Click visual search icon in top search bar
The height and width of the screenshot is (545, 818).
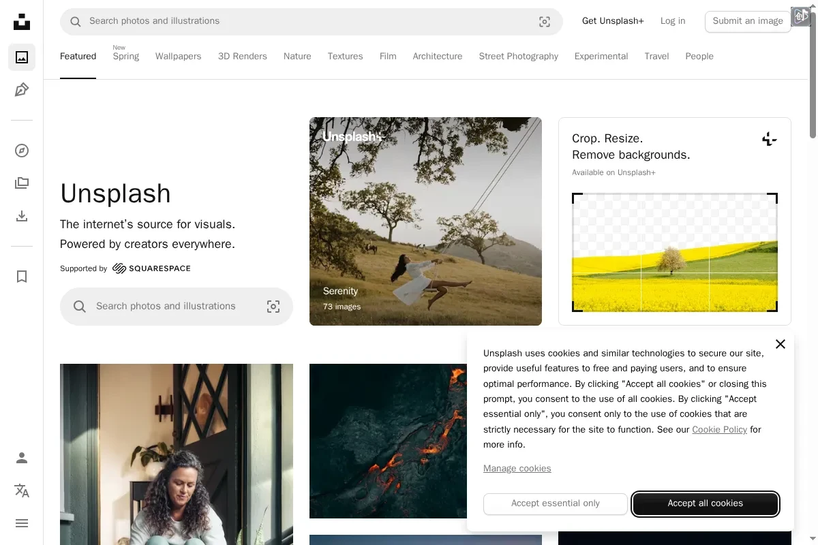pos(545,22)
